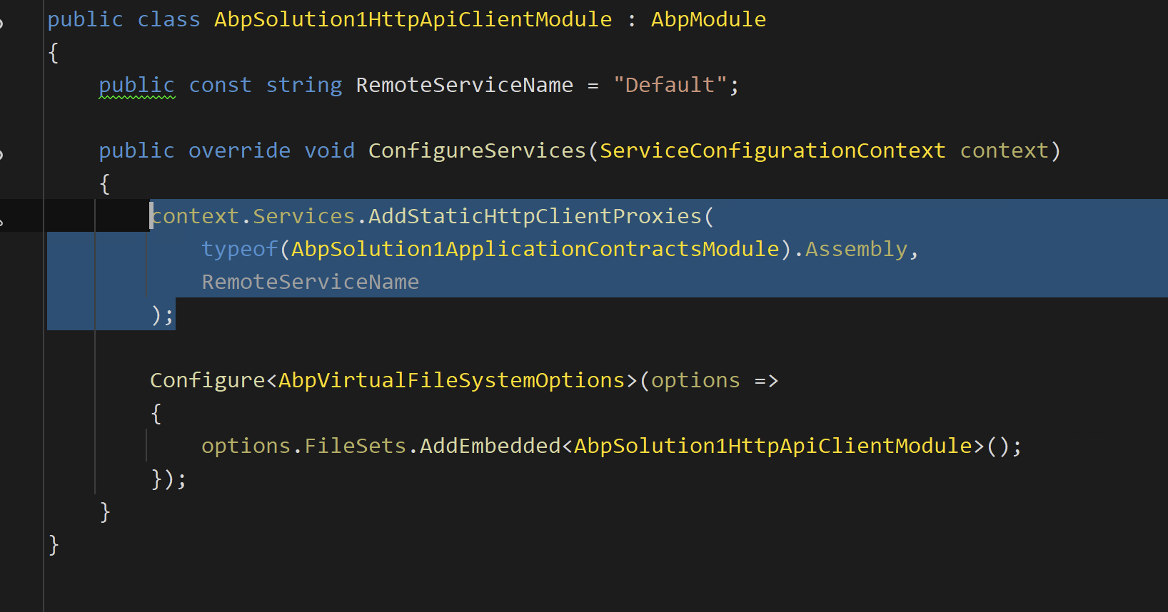The width and height of the screenshot is (1168, 612).
Task: Click the typeof keyword
Action: pyautogui.click(x=239, y=249)
